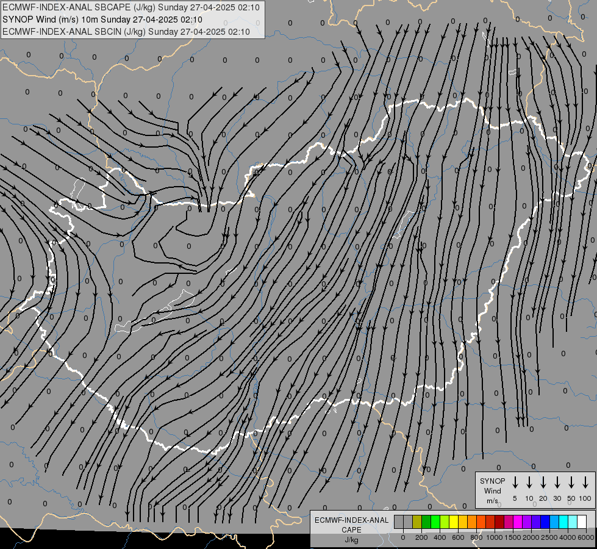Select the white CAPE legend swatch
The image size is (597, 549).
(582, 522)
